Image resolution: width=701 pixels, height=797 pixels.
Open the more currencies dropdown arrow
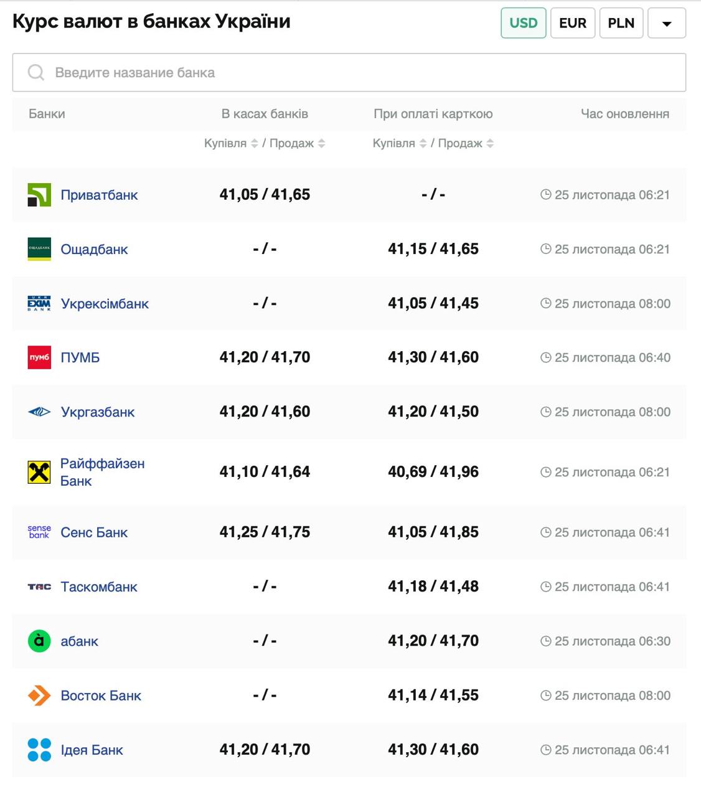(667, 24)
